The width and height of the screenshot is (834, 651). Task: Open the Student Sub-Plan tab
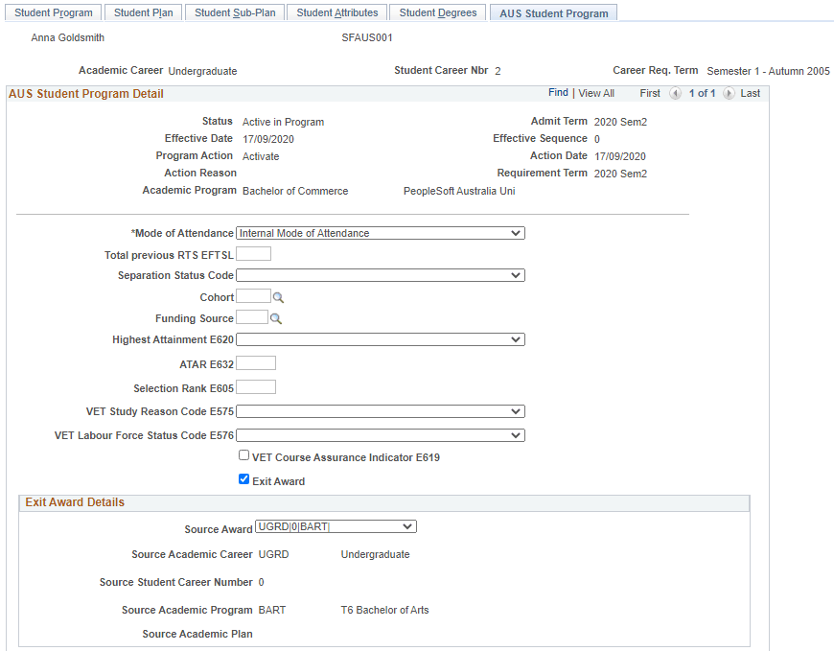click(x=235, y=12)
